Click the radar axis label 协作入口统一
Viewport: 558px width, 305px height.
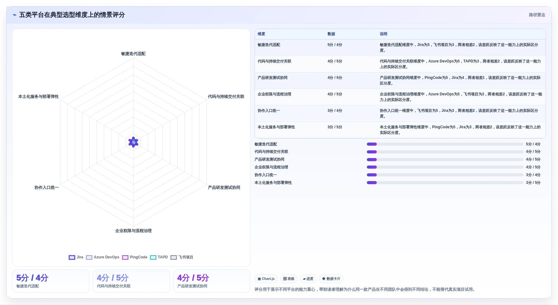(47, 188)
